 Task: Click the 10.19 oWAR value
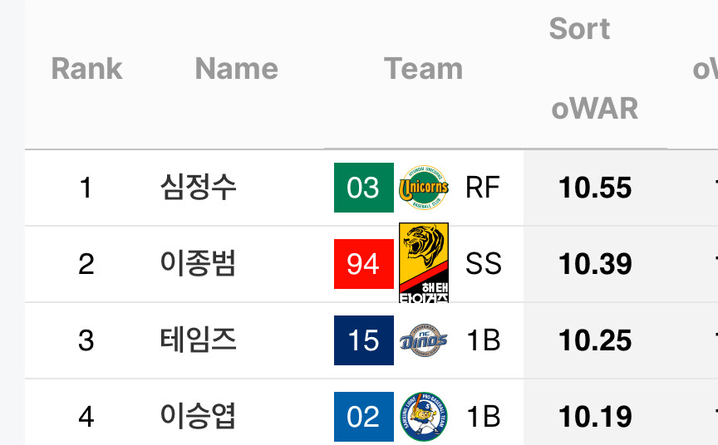[595, 417]
